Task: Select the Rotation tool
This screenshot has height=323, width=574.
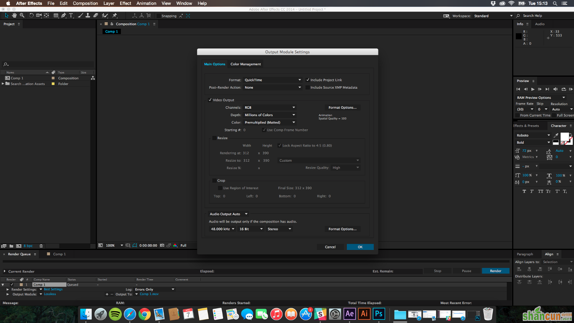Action: pos(32,16)
